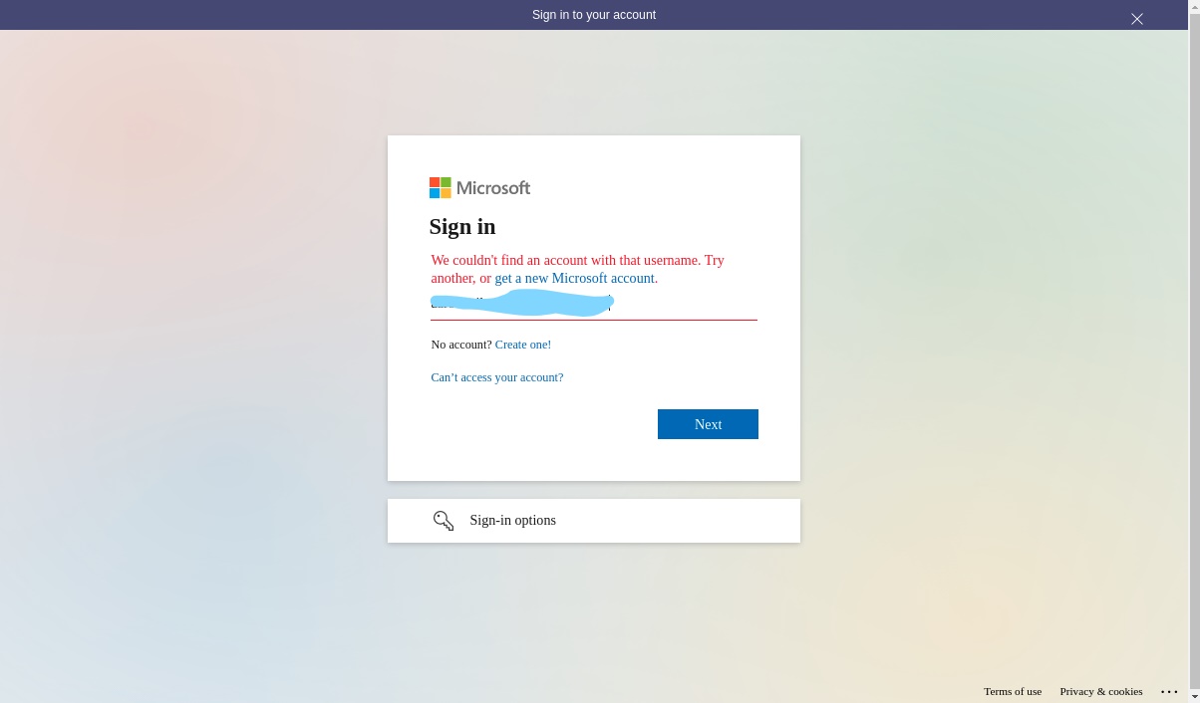Click the key icon beside Sign-in options
Viewport: 1200px width, 703px height.
point(444,521)
